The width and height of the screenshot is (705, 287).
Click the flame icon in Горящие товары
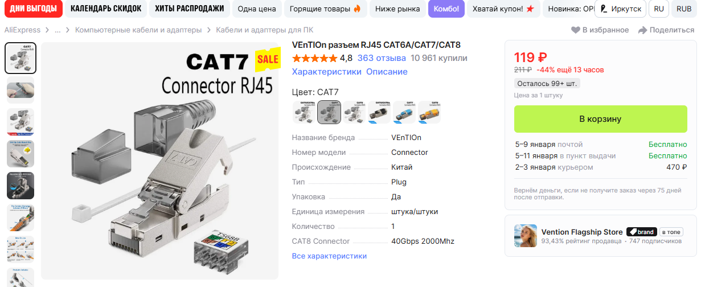point(357,9)
